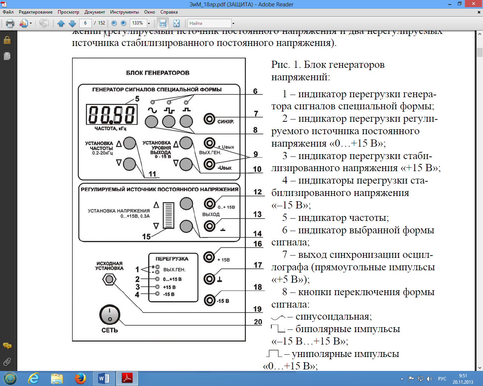
Task: Click the scrollbar up arrow
Action: coord(480,34)
